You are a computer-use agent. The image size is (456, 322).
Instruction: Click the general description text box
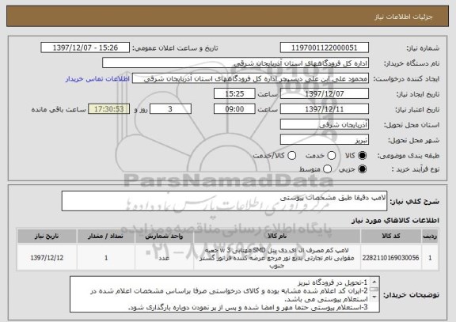point(224,201)
